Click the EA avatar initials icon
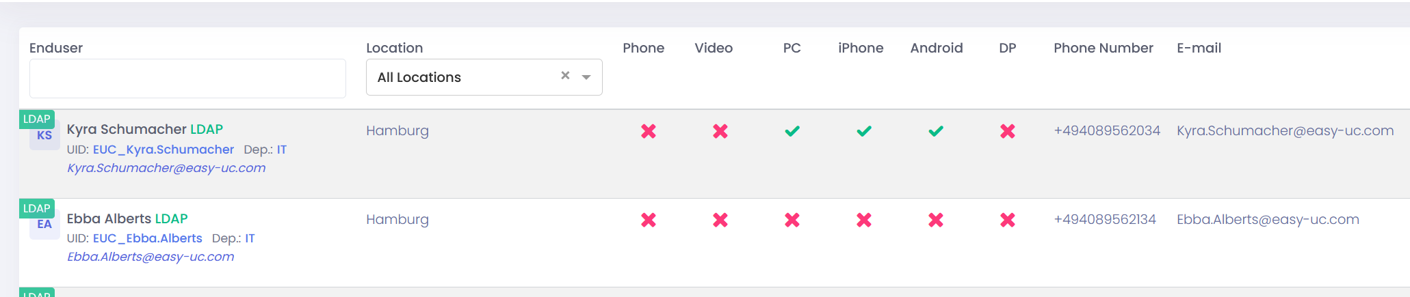 (44, 225)
